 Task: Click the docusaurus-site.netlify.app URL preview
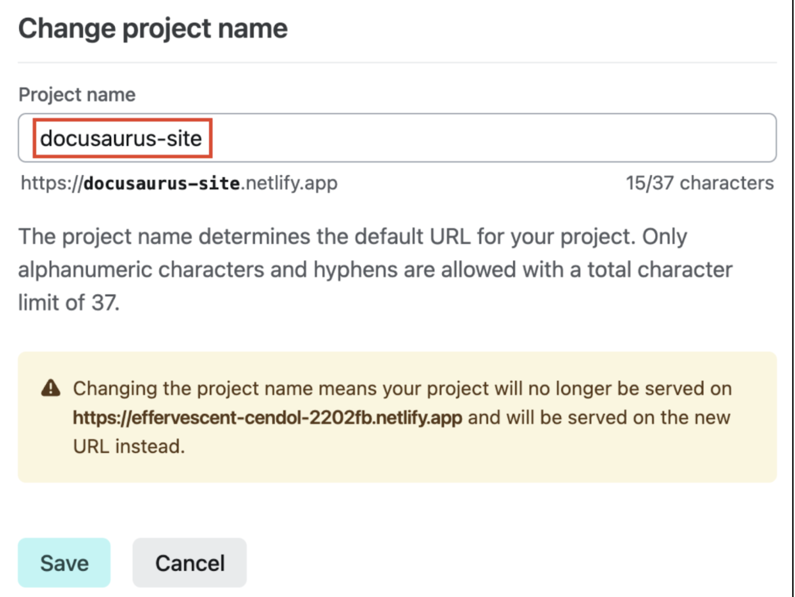tap(179, 183)
